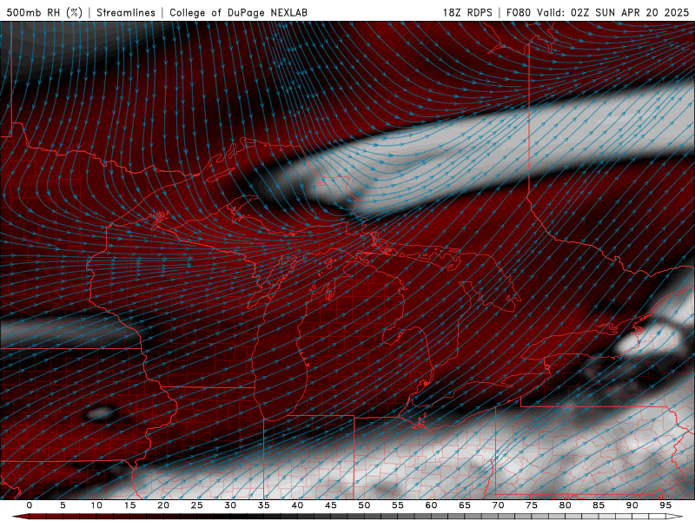The width and height of the screenshot is (695, 521).
Task: Click the colorbar label '10'
Action: coord(96,505)
